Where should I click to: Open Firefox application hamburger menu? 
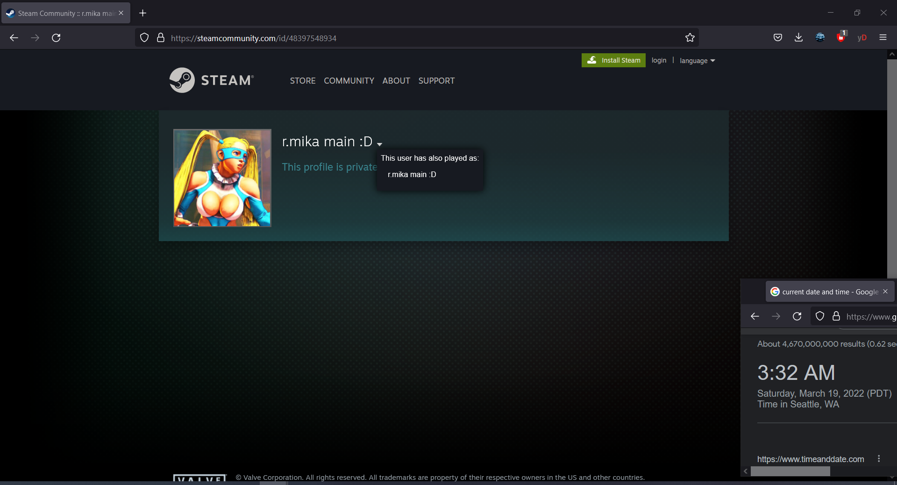883,38
